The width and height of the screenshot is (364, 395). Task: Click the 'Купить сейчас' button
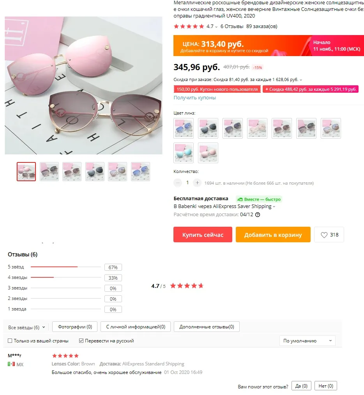click(x=203, y=235)
